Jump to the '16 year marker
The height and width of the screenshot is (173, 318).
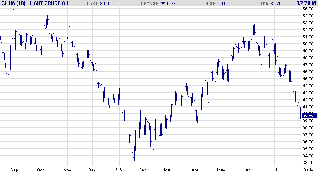(119, 169)
